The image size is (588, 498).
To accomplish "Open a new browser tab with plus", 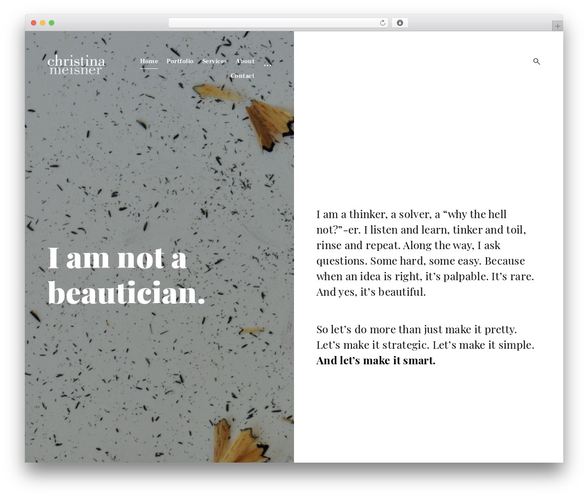I will pos(557,26).
